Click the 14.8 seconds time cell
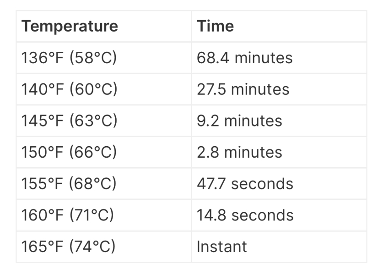Screen dimensions: 383x275 point(245,215)
